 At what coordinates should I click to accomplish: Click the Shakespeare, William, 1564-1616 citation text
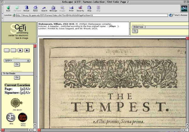(56, 24)
